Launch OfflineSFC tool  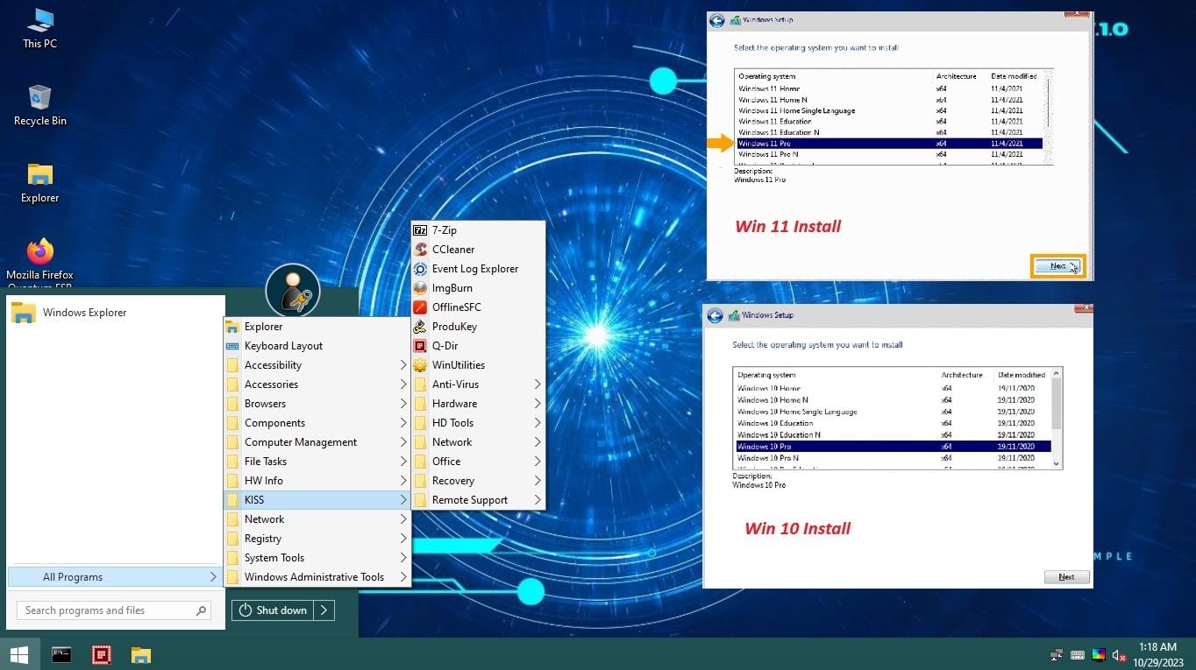point(456,307)
